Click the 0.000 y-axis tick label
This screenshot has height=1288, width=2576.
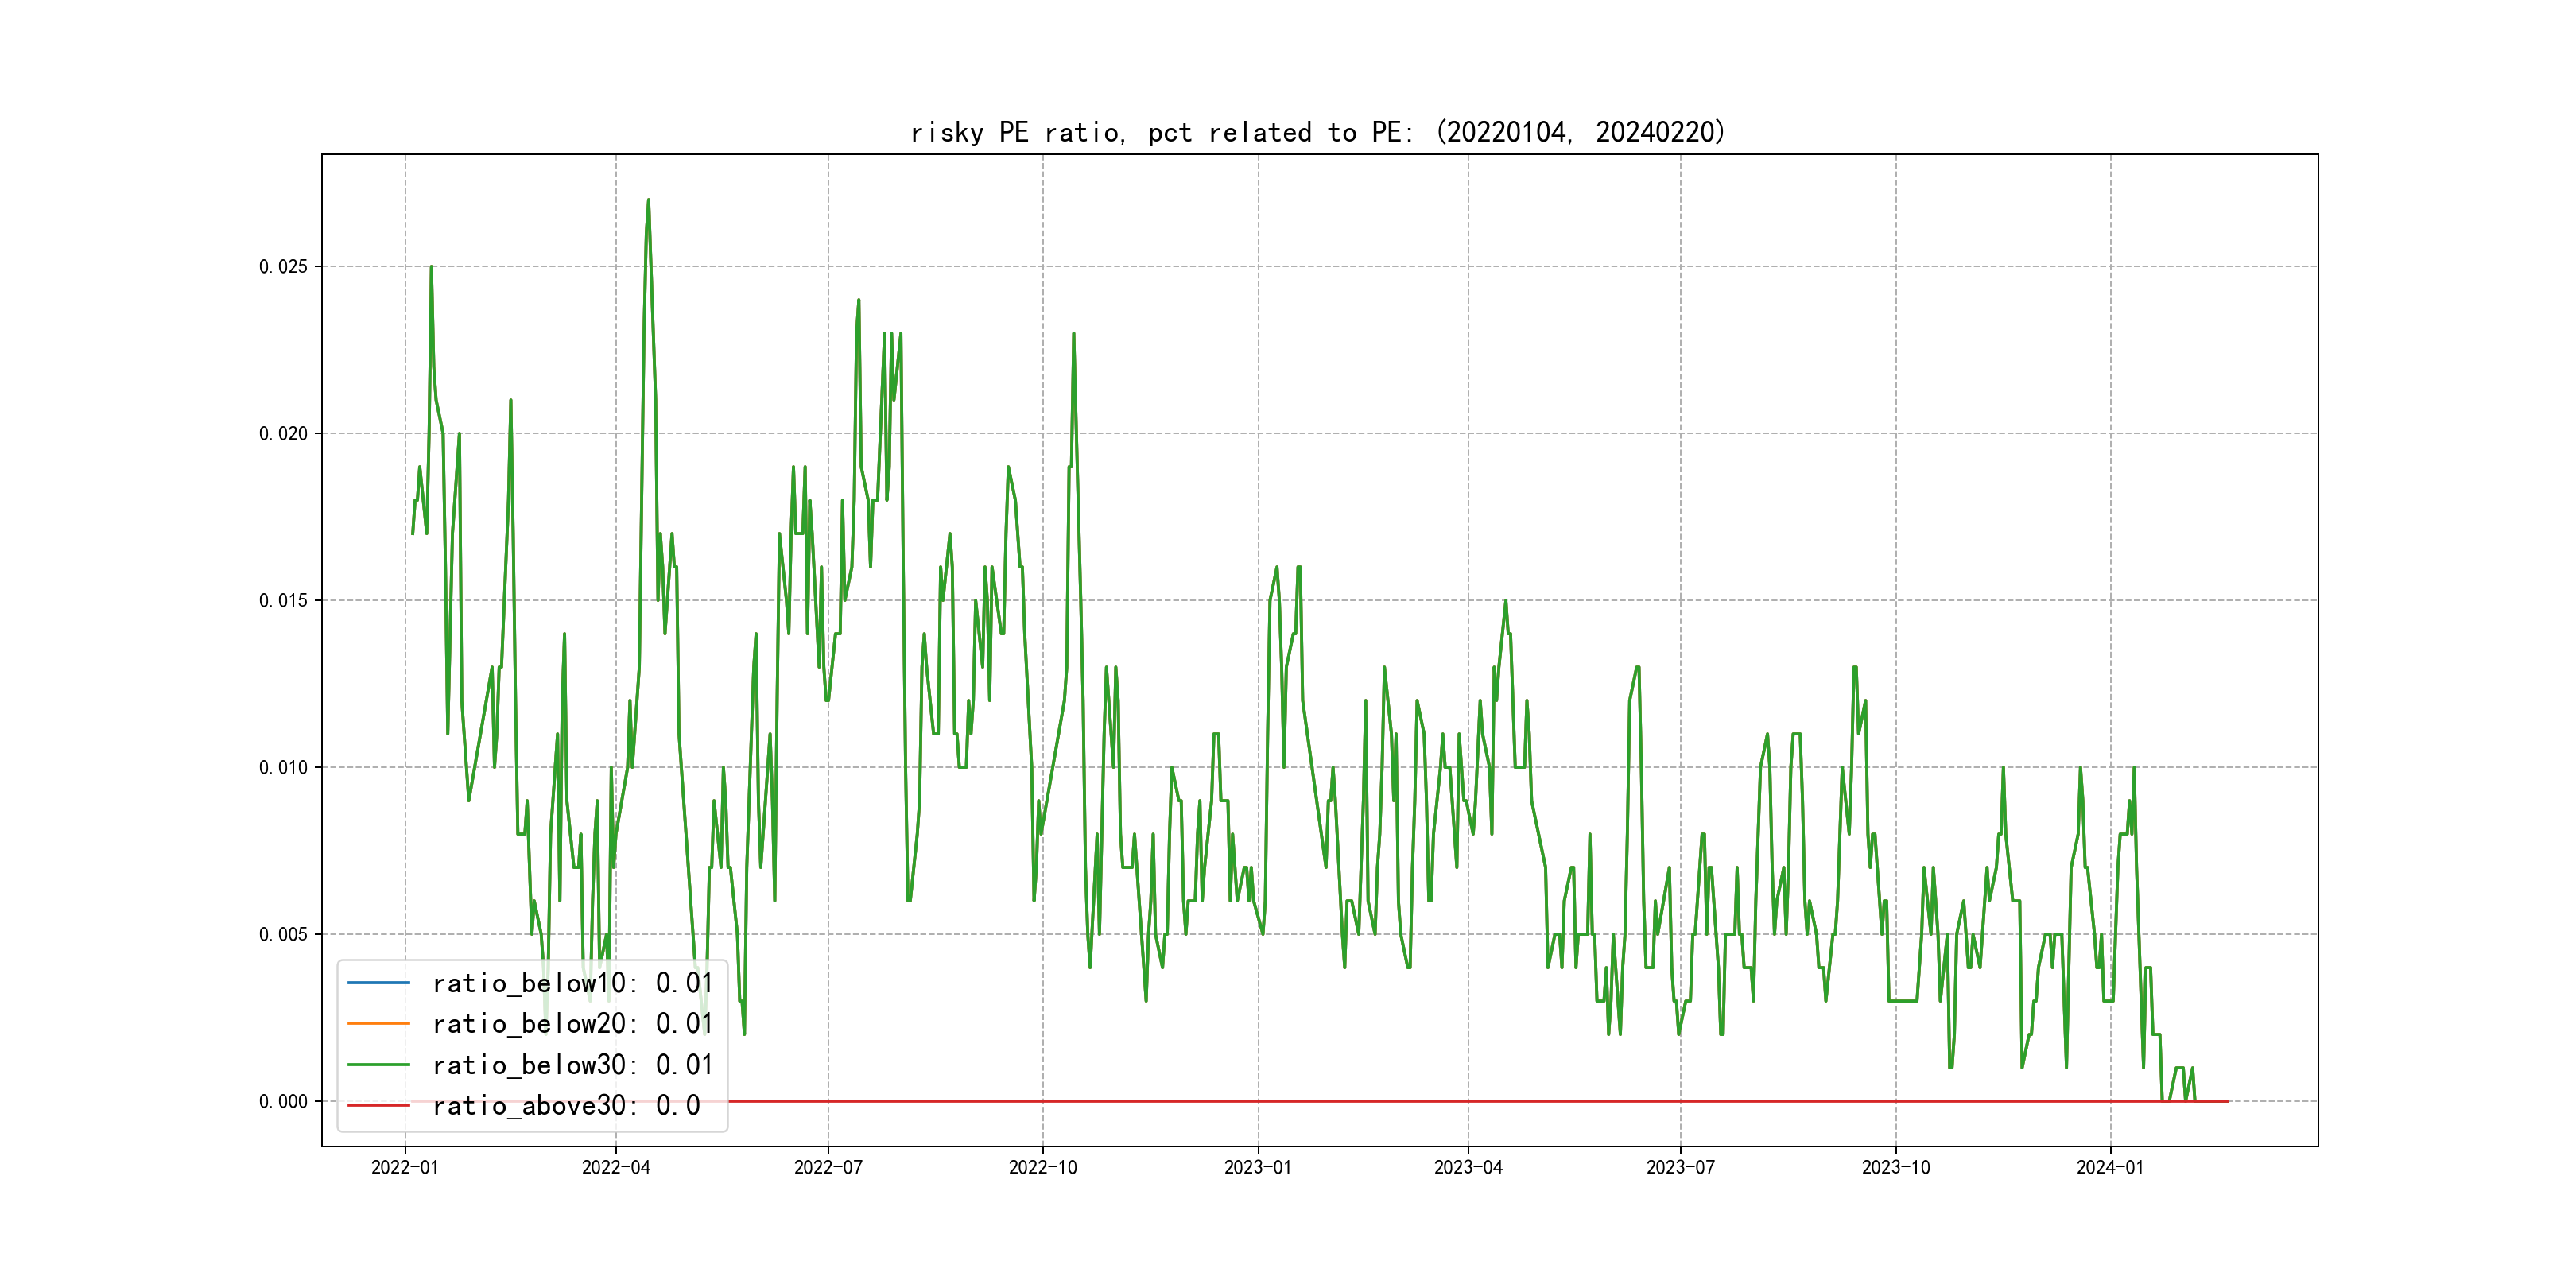click(283, 1101)
